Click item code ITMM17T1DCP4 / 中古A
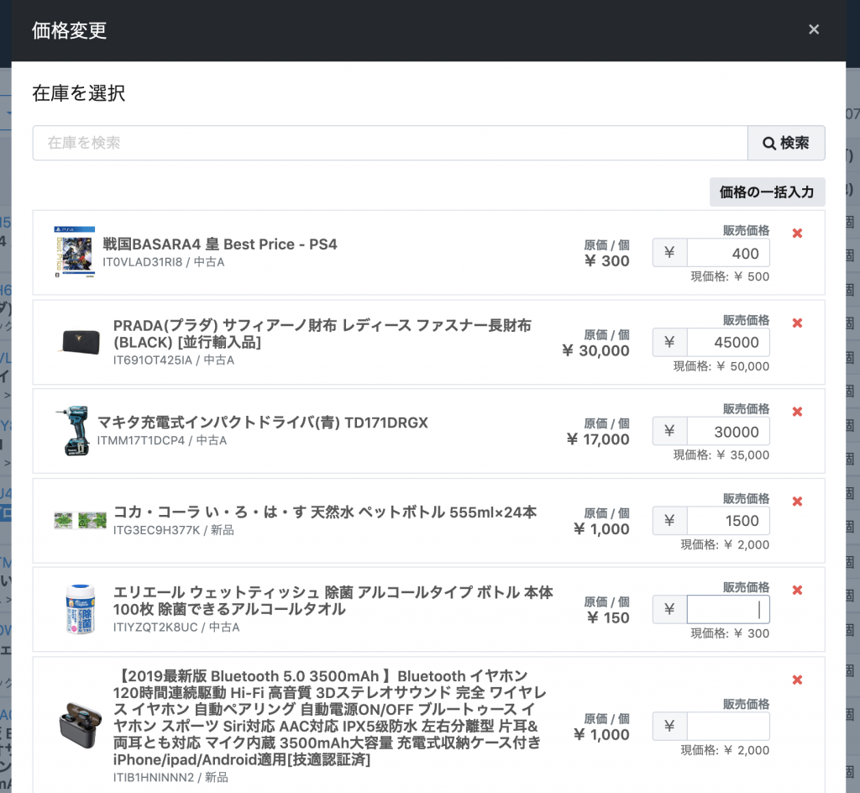860x793 pixels. coord(162,440)
